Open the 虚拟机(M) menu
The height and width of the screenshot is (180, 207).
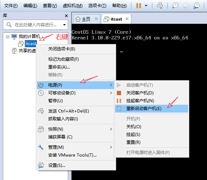[x=72, y=6]
